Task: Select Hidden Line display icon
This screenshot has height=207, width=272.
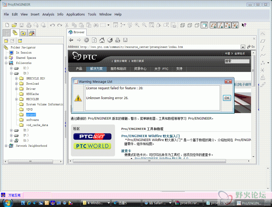Action: 190,25
